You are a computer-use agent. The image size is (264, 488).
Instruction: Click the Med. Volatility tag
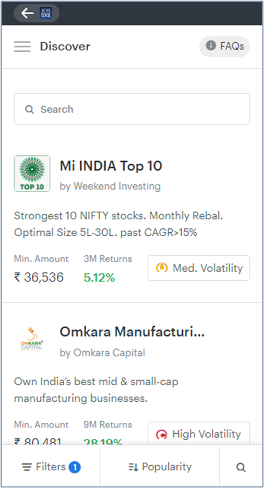tap(198, 268)
